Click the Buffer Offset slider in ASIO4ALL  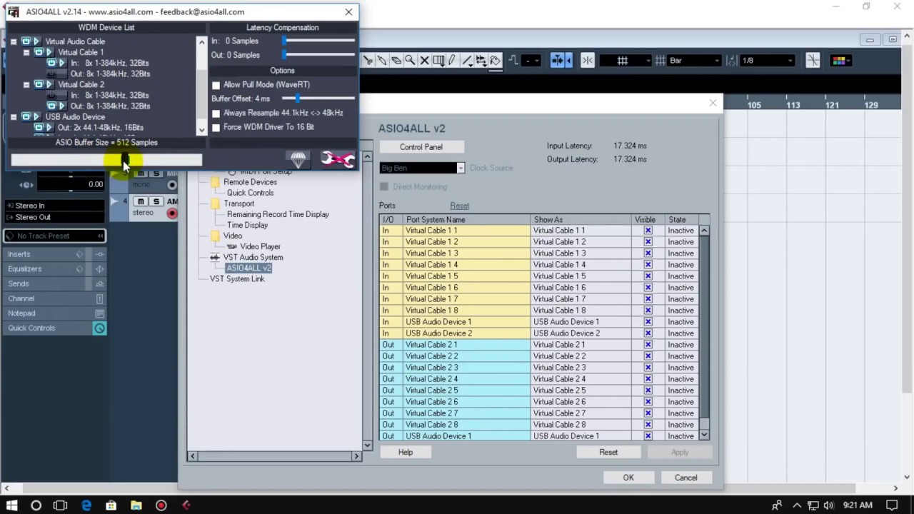click(x=318, y=99)
